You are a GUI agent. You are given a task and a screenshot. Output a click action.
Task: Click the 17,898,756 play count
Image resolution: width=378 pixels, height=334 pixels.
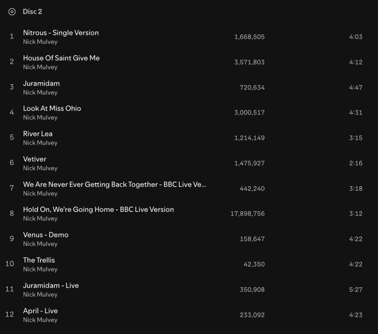point(247,214)
